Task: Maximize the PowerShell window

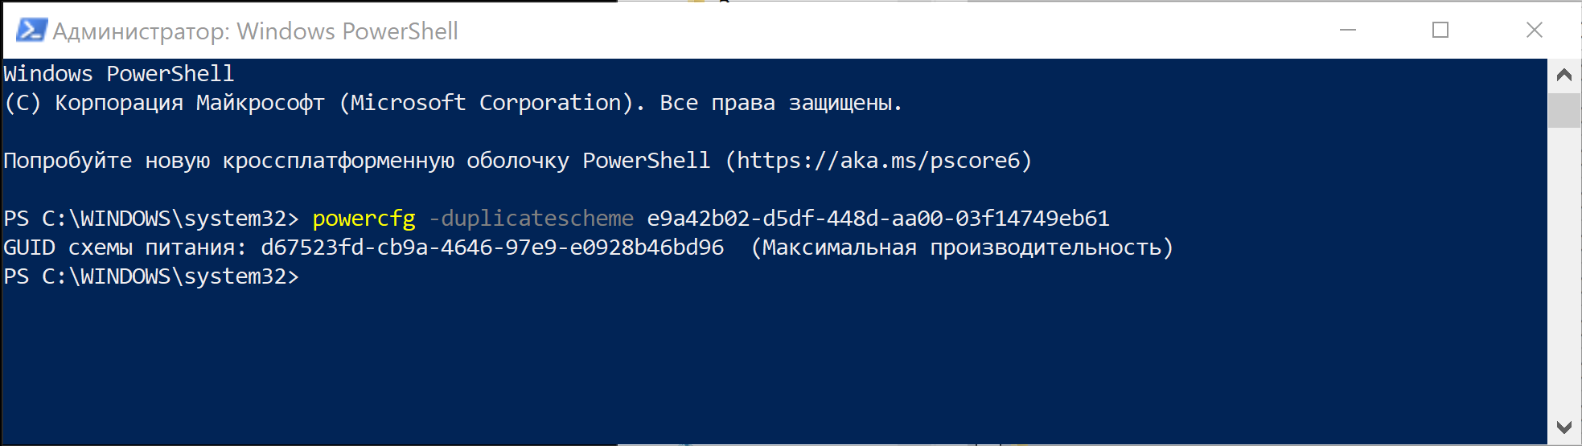Action: pyautogui.click(x=1440, y=31)
